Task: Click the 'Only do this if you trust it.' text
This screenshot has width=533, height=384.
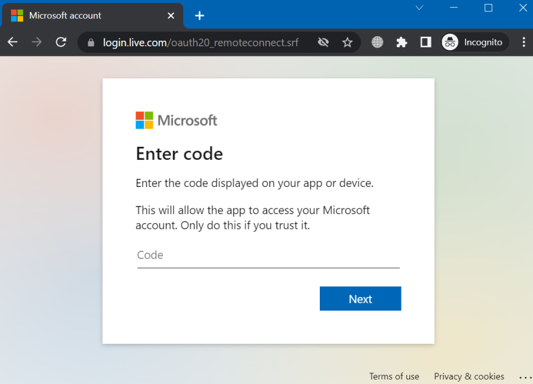Action: pos(245,225)
